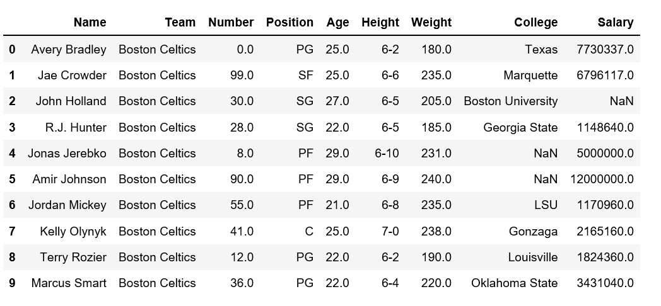Select the Number column header

[231, 22]
